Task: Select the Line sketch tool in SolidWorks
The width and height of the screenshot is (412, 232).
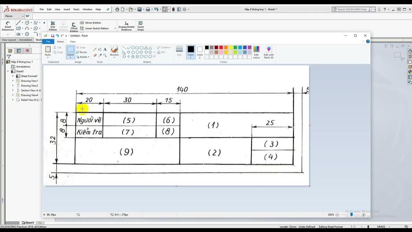Action: tap(18, 23)
